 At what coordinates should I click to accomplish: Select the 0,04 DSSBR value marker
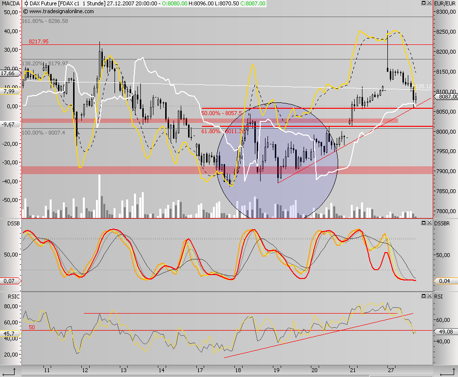point(445,281)
